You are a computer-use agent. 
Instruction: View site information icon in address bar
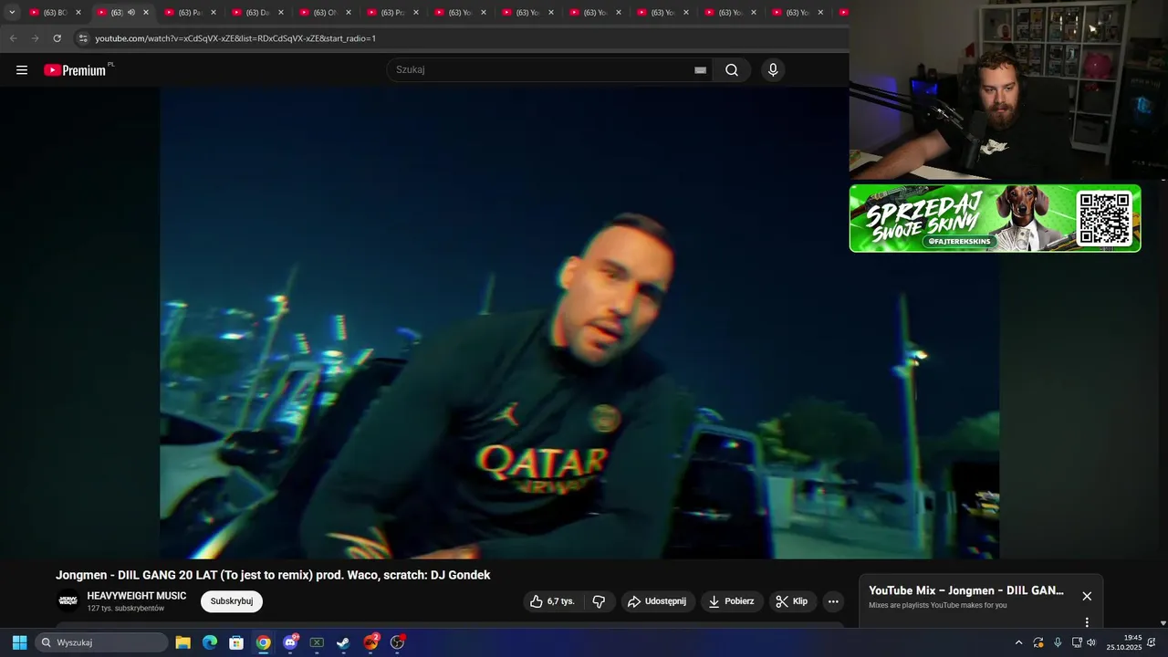coord(83,38)
